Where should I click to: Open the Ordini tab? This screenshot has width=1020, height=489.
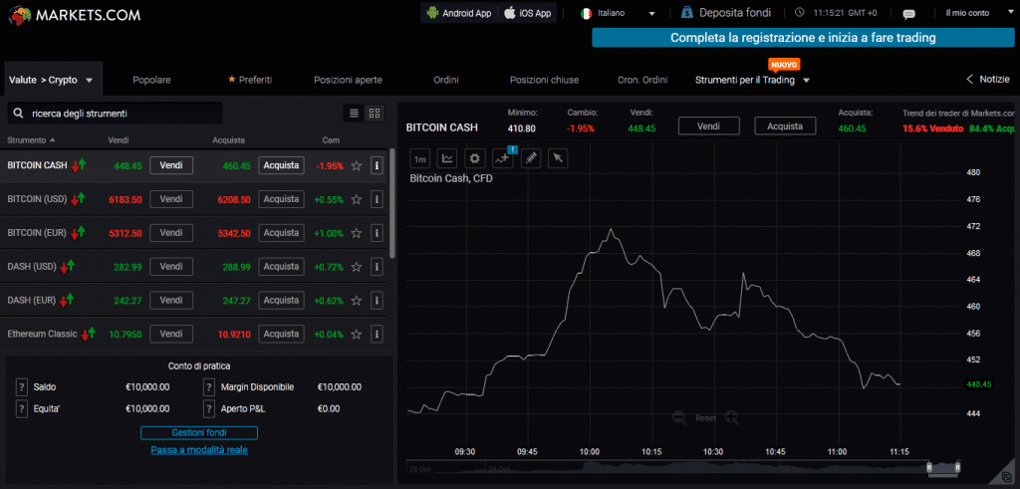[446, 80]
